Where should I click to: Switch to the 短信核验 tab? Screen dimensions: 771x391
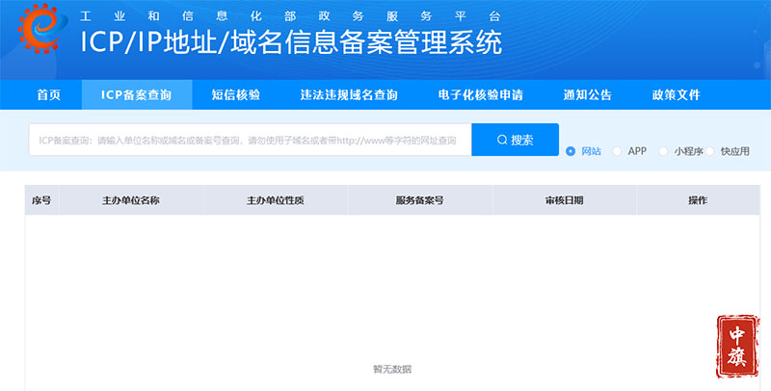tap(235, 94)
